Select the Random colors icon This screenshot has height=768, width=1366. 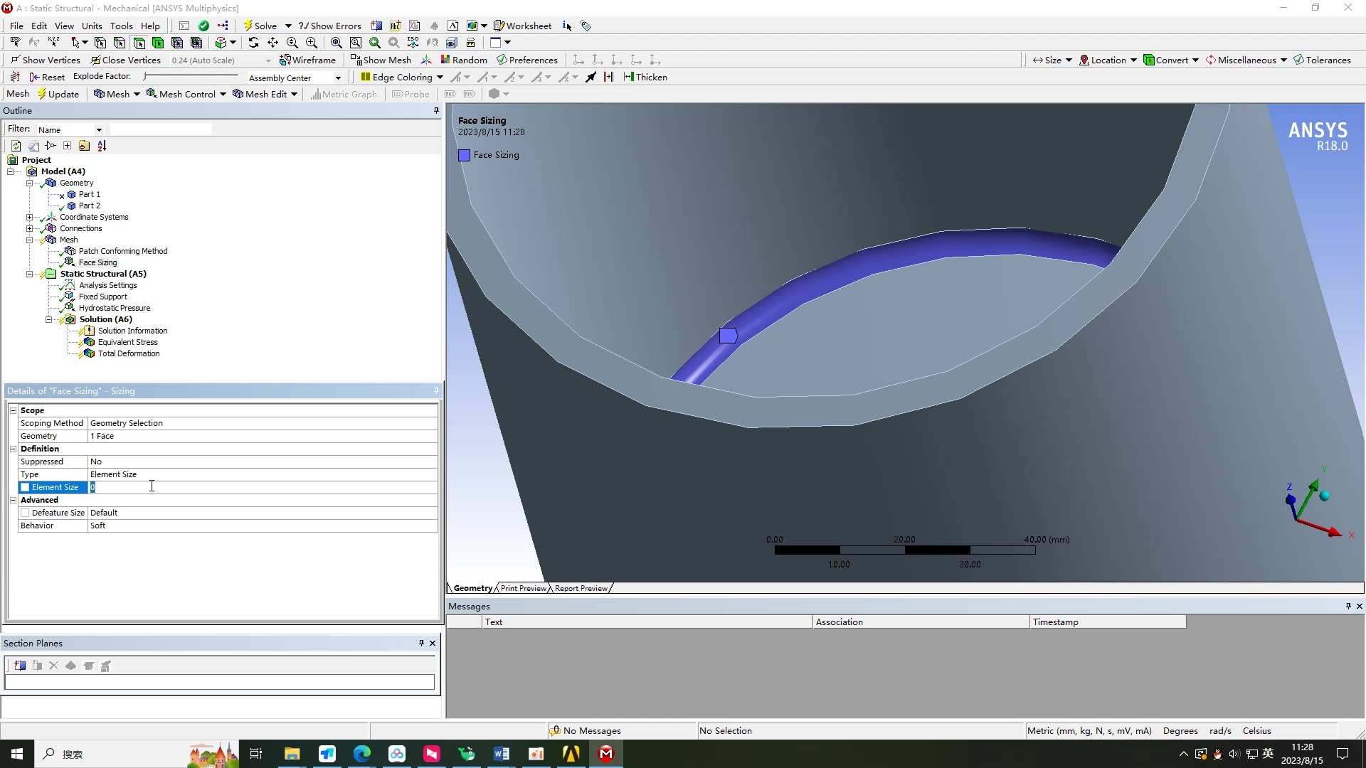[x=465, y=60]
